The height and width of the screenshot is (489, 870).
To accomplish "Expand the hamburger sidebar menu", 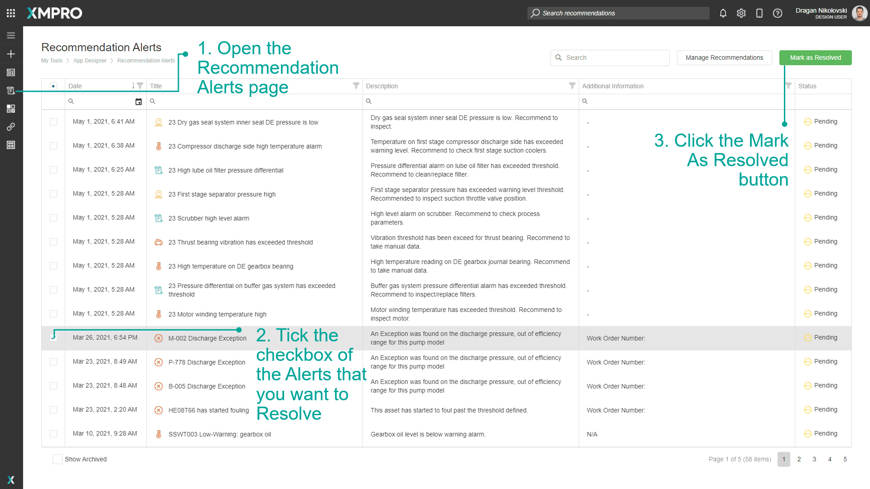I will pos(11,35).
